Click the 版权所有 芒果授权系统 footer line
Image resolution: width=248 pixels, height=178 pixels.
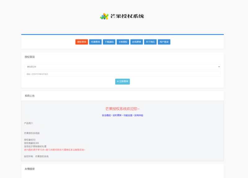point(36,156)
